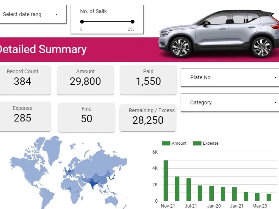Click the Jan-20 axis label
Viewport: 279px width, 209px height.
[x=214, y=206]
